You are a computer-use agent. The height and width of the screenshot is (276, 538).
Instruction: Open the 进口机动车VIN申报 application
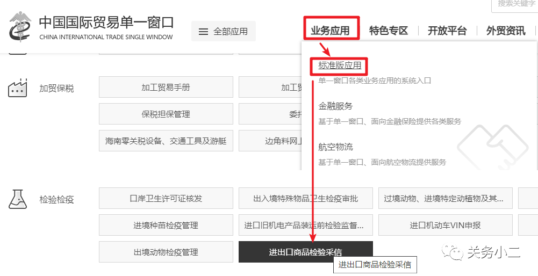(446, 225)
